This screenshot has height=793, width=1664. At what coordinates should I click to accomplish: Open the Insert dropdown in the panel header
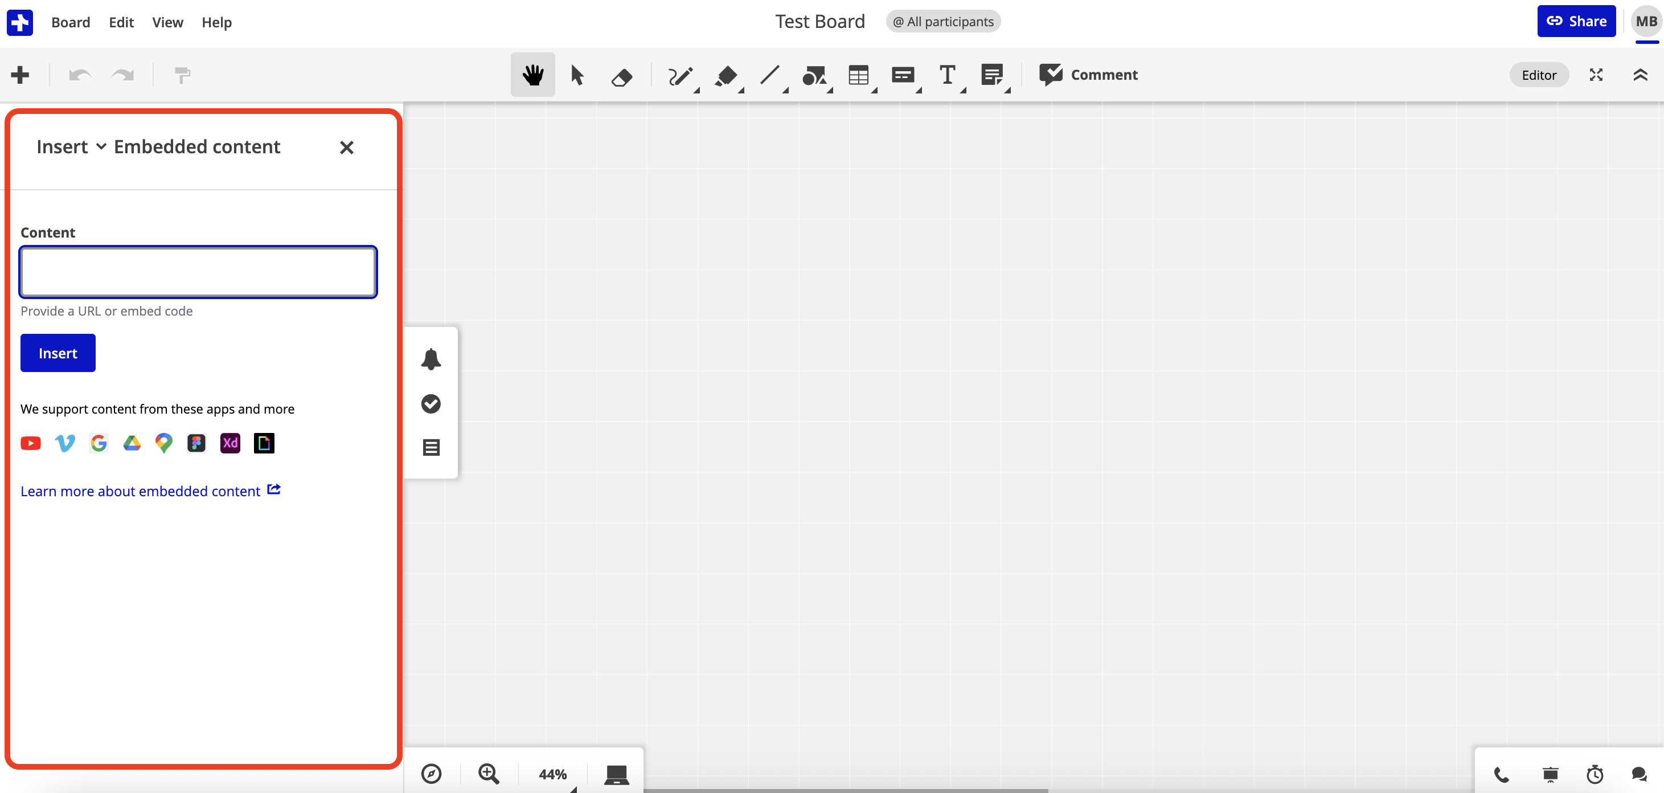coord(71,147)
